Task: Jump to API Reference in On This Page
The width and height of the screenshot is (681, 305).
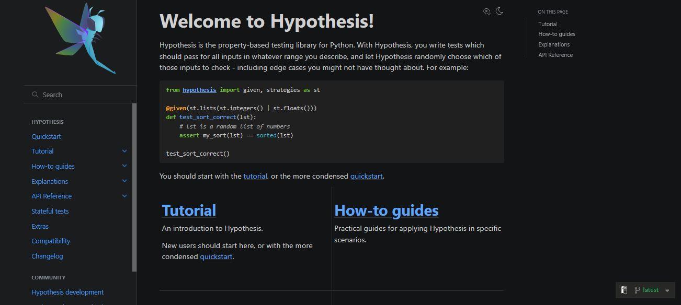Action: tap(555, 55)
